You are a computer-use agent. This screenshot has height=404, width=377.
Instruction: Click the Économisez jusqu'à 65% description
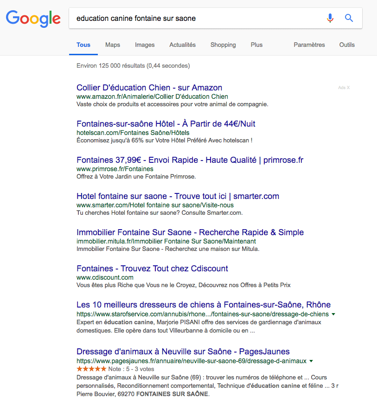pos(164,141)
